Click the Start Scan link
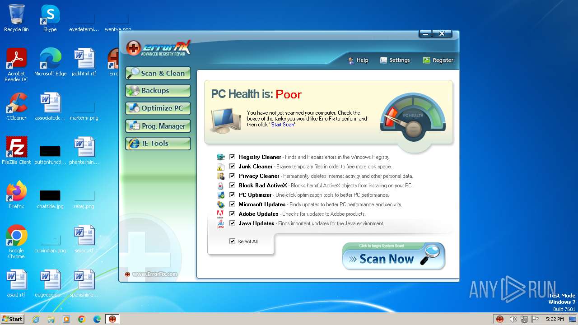Screen dimensions: 578x325 coord(283,125)
